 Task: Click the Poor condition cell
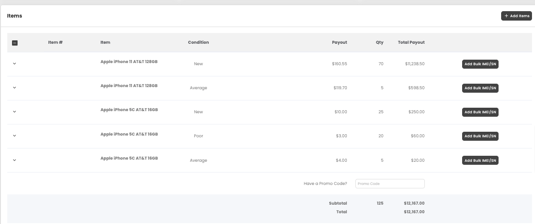(198, 136)
